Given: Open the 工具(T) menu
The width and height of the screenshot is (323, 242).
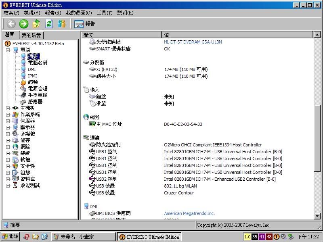Looking at the screenshot, I should 105,13.
